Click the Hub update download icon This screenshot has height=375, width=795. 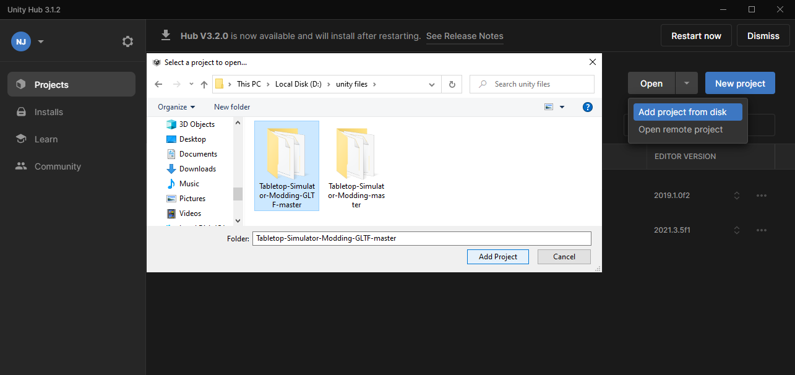(165, 36)
